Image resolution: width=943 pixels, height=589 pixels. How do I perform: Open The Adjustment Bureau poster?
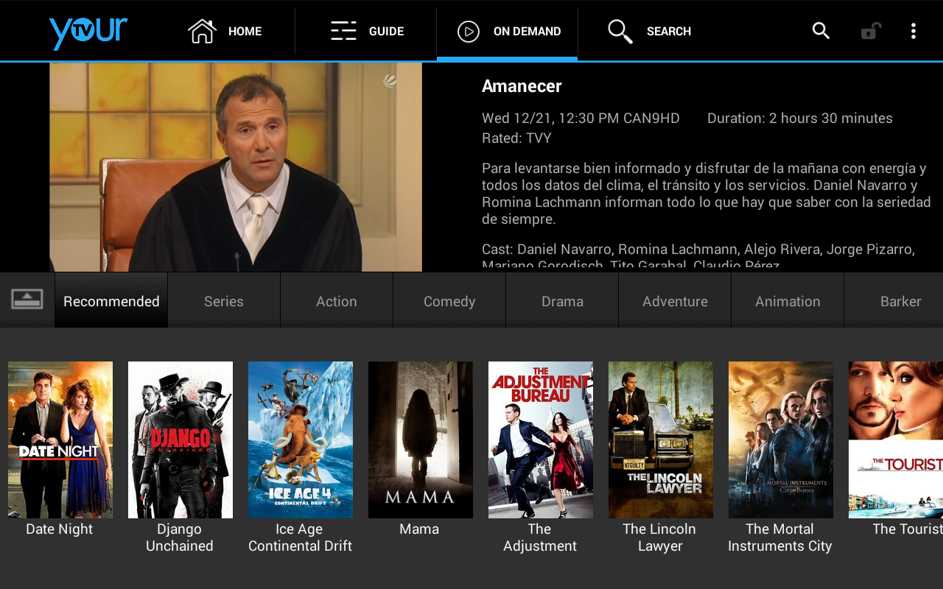[541, 440]
